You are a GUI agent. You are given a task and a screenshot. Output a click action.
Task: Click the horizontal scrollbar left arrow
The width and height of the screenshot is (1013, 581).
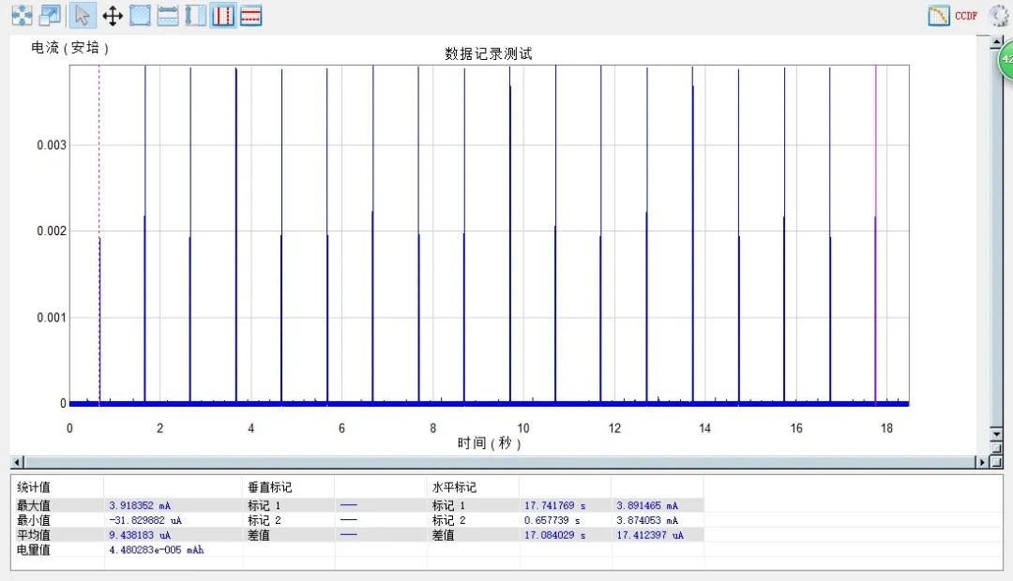coord(17,462)
